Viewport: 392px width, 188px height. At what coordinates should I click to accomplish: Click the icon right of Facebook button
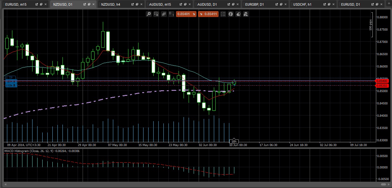click(x=238, y=14)
